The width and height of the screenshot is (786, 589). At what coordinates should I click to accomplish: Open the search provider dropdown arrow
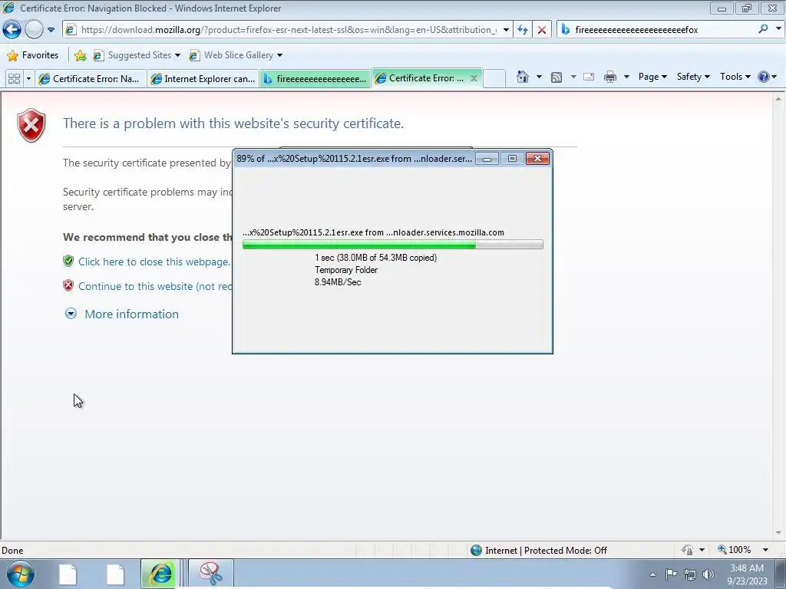pos(778,29)
